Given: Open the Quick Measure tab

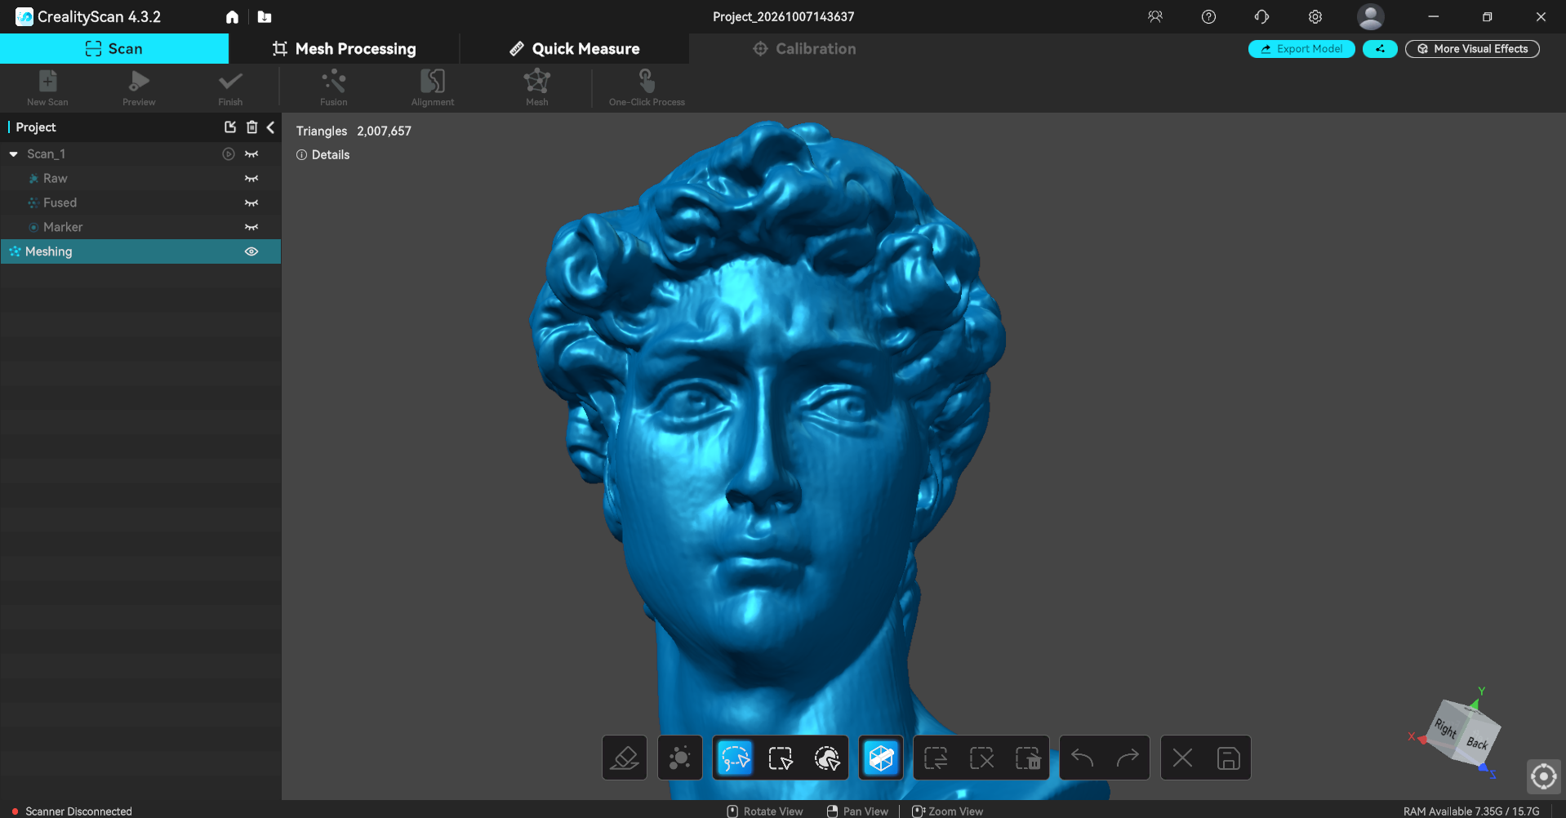Looking at the screenshot, I should [575, 49].
